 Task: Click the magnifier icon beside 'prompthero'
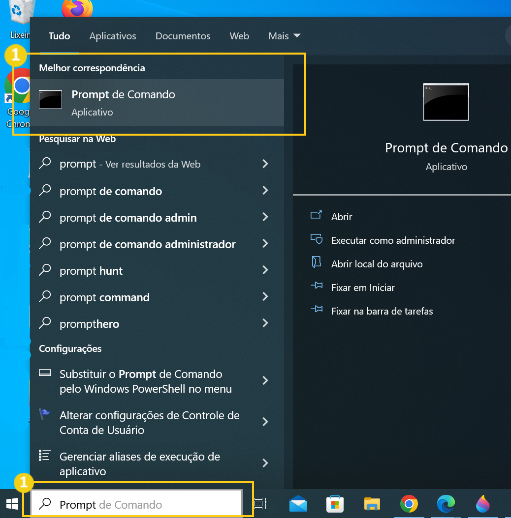click(45, 323)
